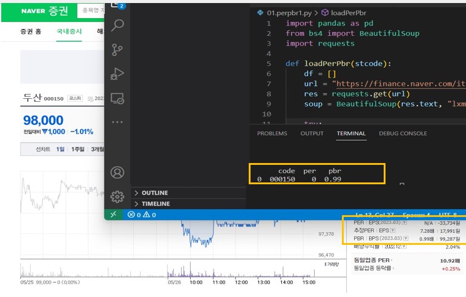The image size is (466, 297).
Task: Switch to the PROBLEMS panel tab
Action: pyautogui.click(x=272, y=133)
